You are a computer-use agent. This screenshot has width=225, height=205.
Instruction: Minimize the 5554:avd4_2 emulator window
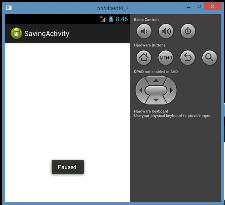tap(188, 7)
